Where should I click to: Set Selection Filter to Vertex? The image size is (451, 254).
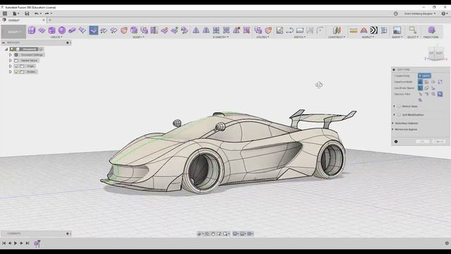tap(420, 94)
